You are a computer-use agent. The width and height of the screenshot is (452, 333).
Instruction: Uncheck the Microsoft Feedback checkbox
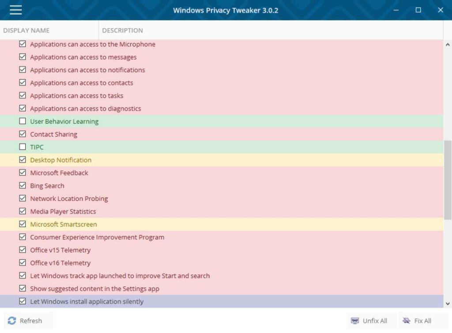[23, 173]
